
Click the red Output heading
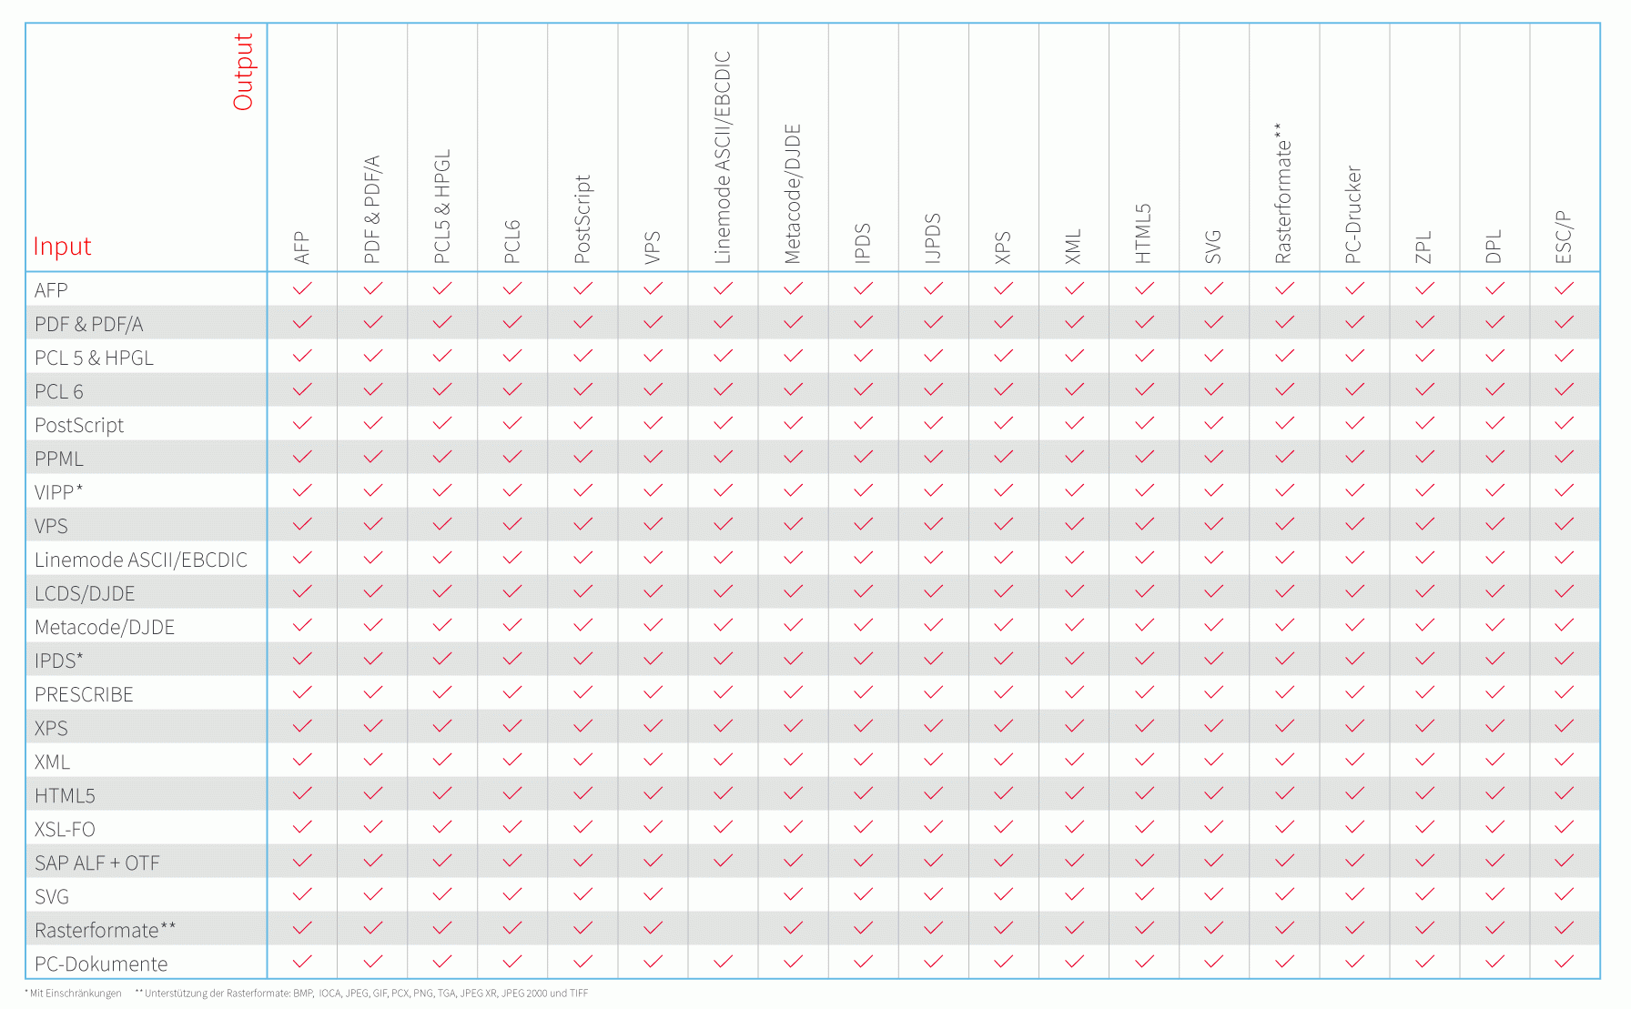click(x=243, y=72)
